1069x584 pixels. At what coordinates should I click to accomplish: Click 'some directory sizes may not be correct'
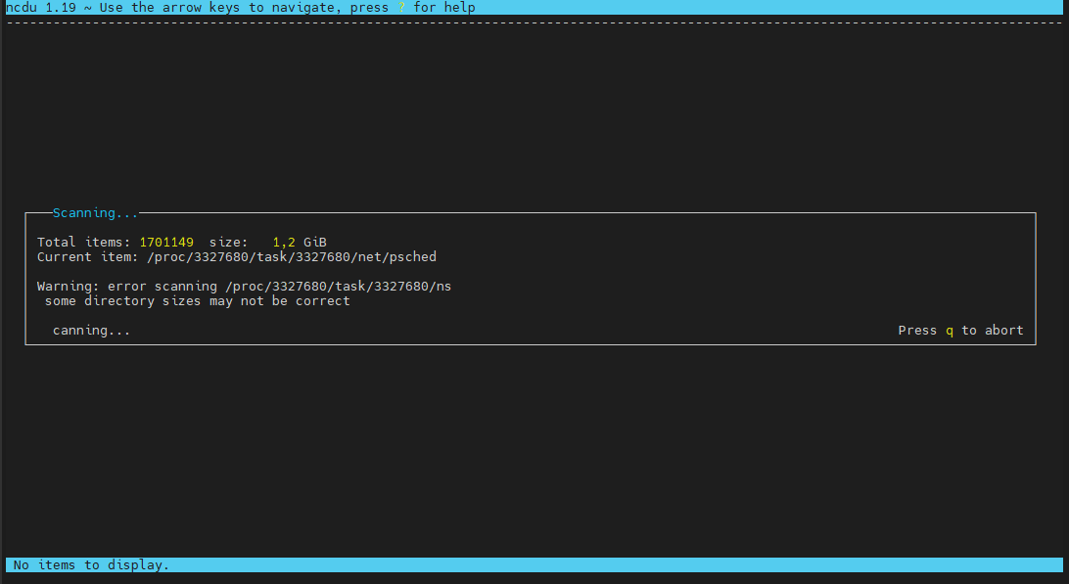(x=197, y=301)
